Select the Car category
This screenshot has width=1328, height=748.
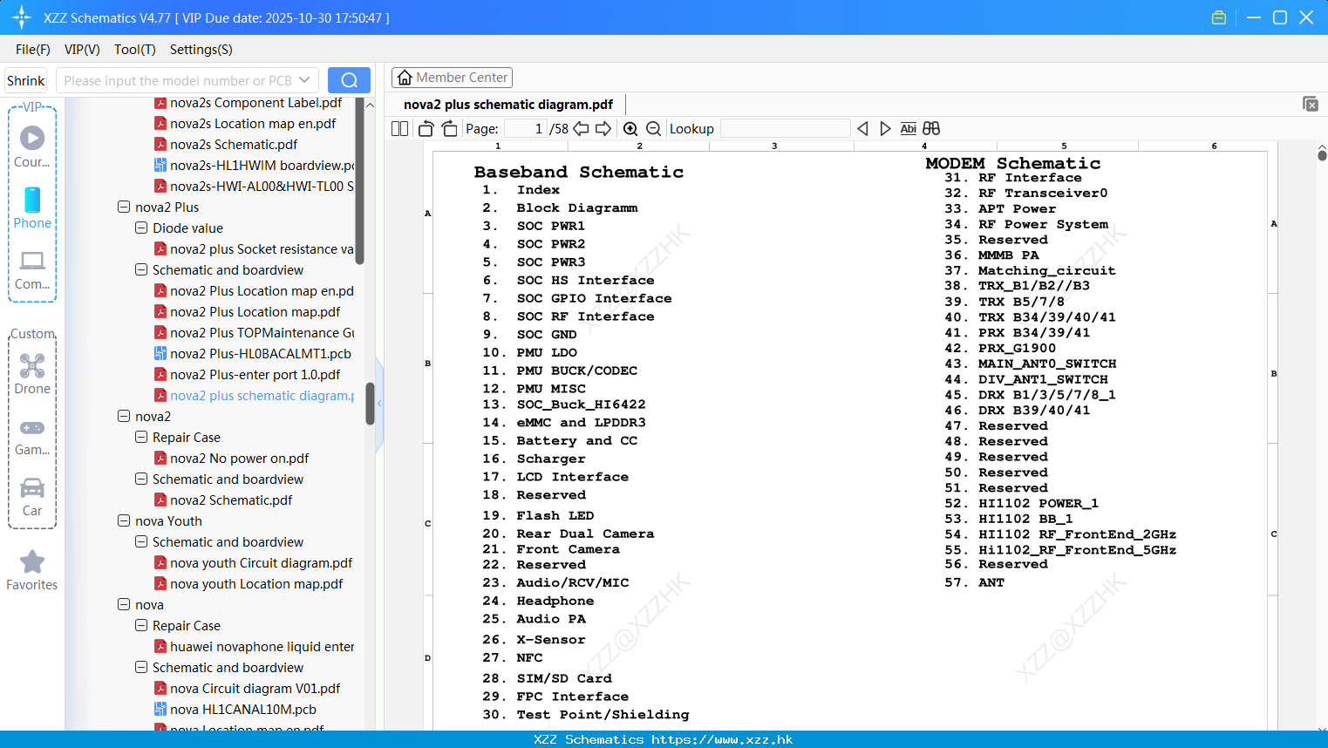tap(32, 497)
